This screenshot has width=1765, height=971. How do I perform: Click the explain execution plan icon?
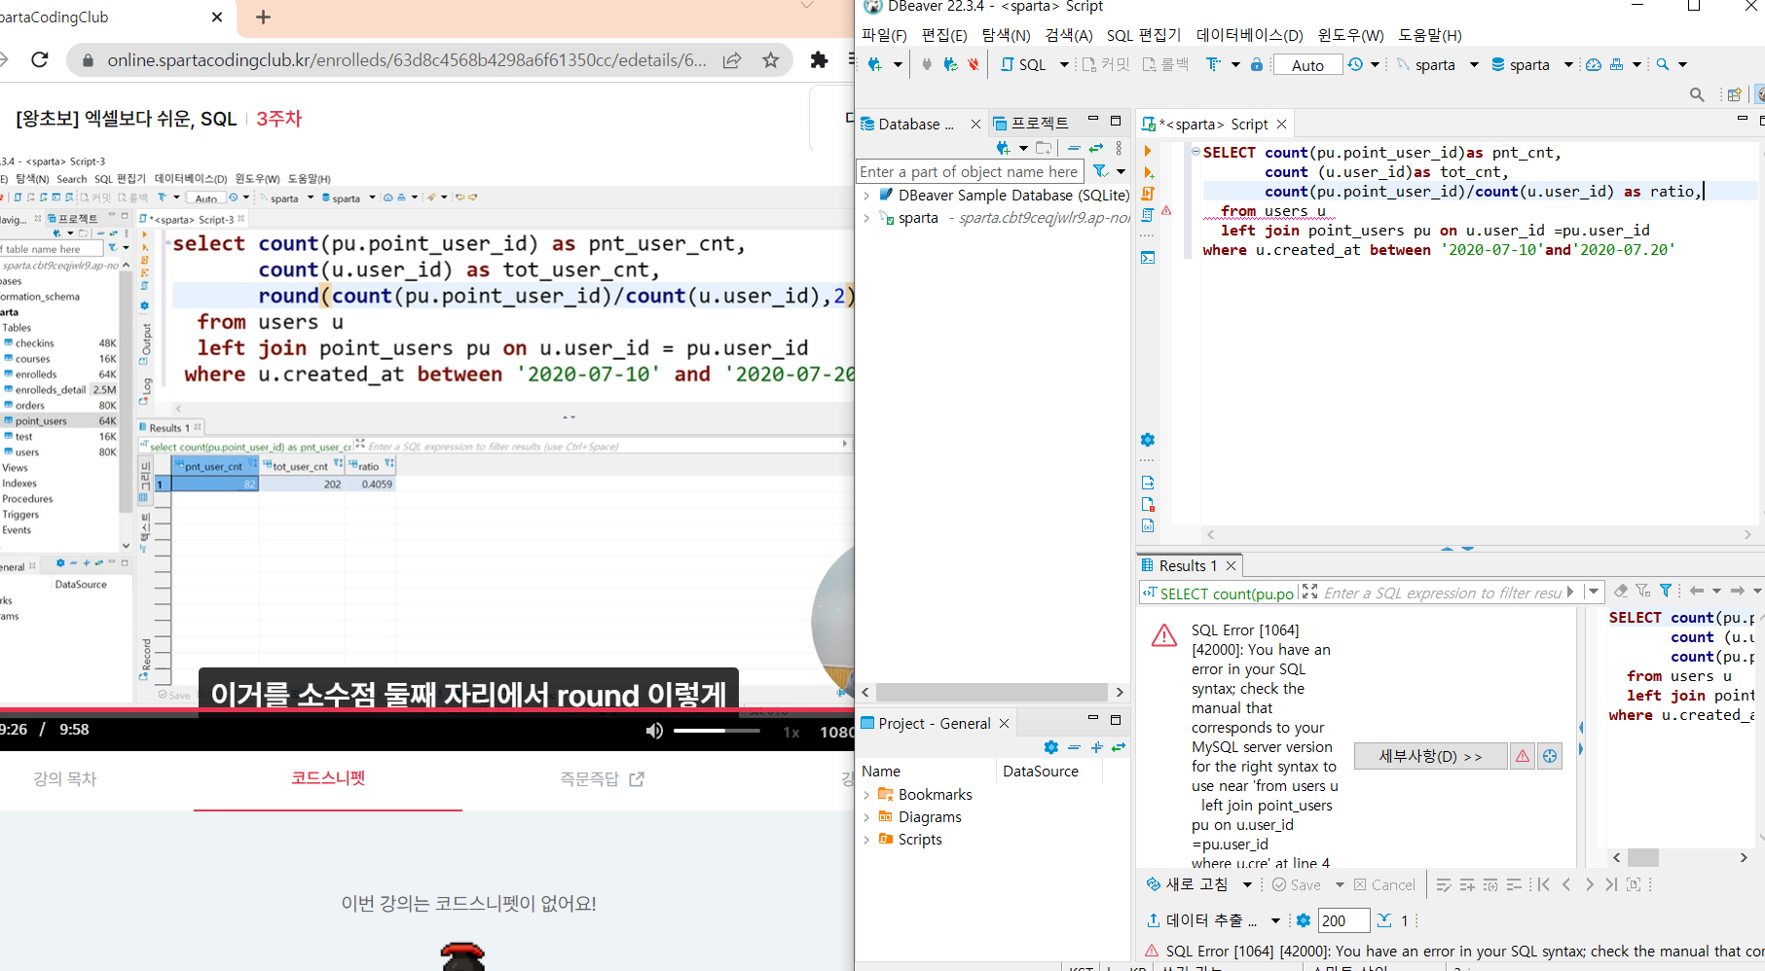click(x=1148, y=214)
